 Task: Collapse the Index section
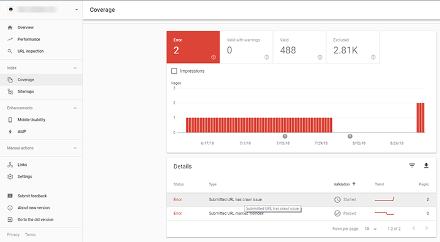[x=75, y=68]
